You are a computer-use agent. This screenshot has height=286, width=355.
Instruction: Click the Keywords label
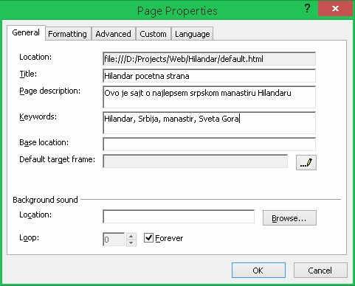(38, 116)
